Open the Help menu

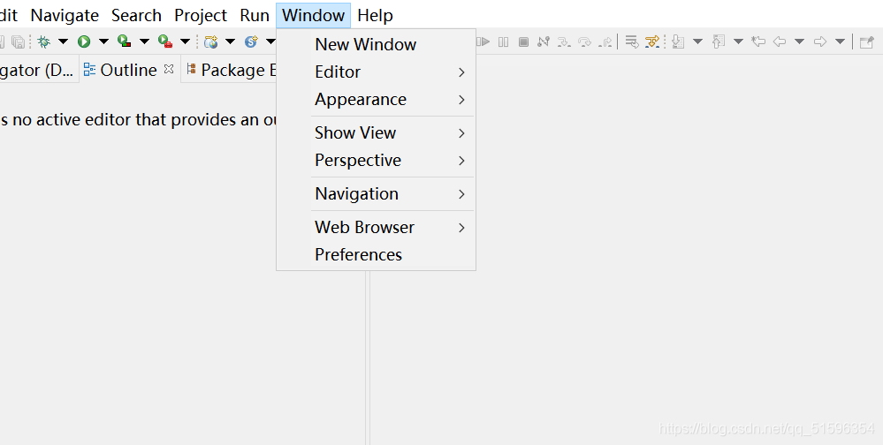tap(375, 15)
